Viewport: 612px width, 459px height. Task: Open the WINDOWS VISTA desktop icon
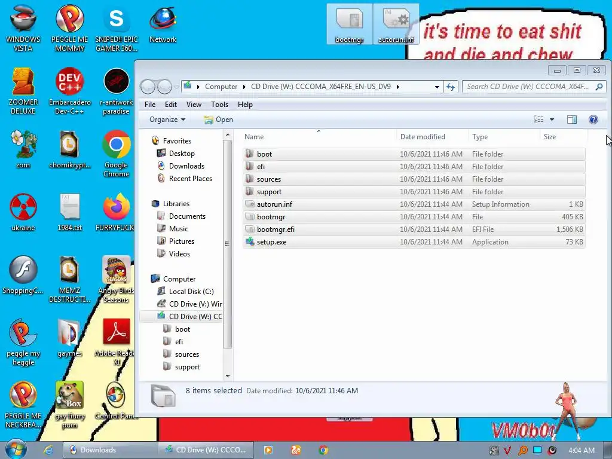(x=23, y=27)
